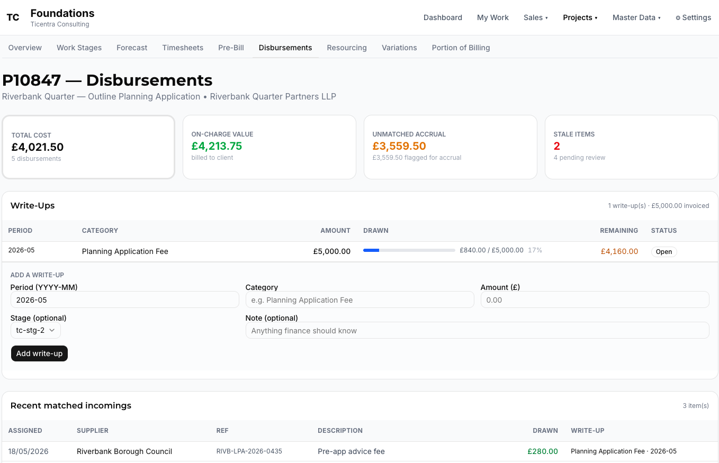This screenshot has width=719, height=463.
Task: Expand the Master Data menu
Action: point(636,17)
